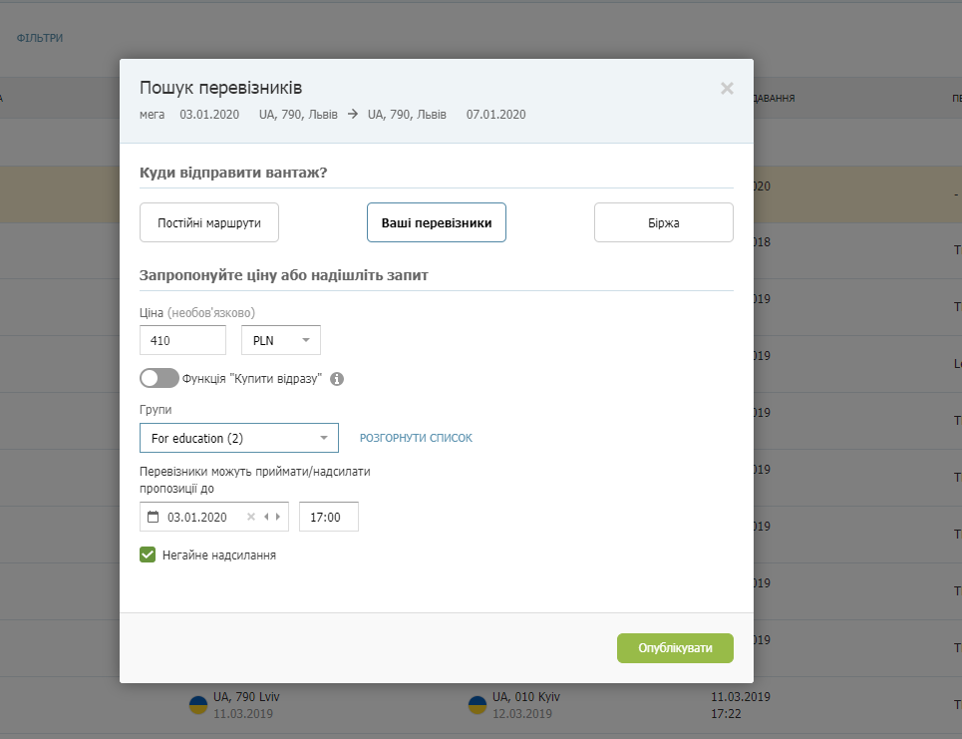Viewport: 962px width, 739px height.
Task: Select the "Постійні маршрути" option
Action: point(209,222)
